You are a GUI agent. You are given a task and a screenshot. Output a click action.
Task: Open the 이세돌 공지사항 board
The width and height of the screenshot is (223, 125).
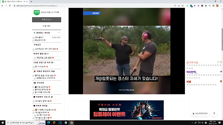[x=43, y=92]
